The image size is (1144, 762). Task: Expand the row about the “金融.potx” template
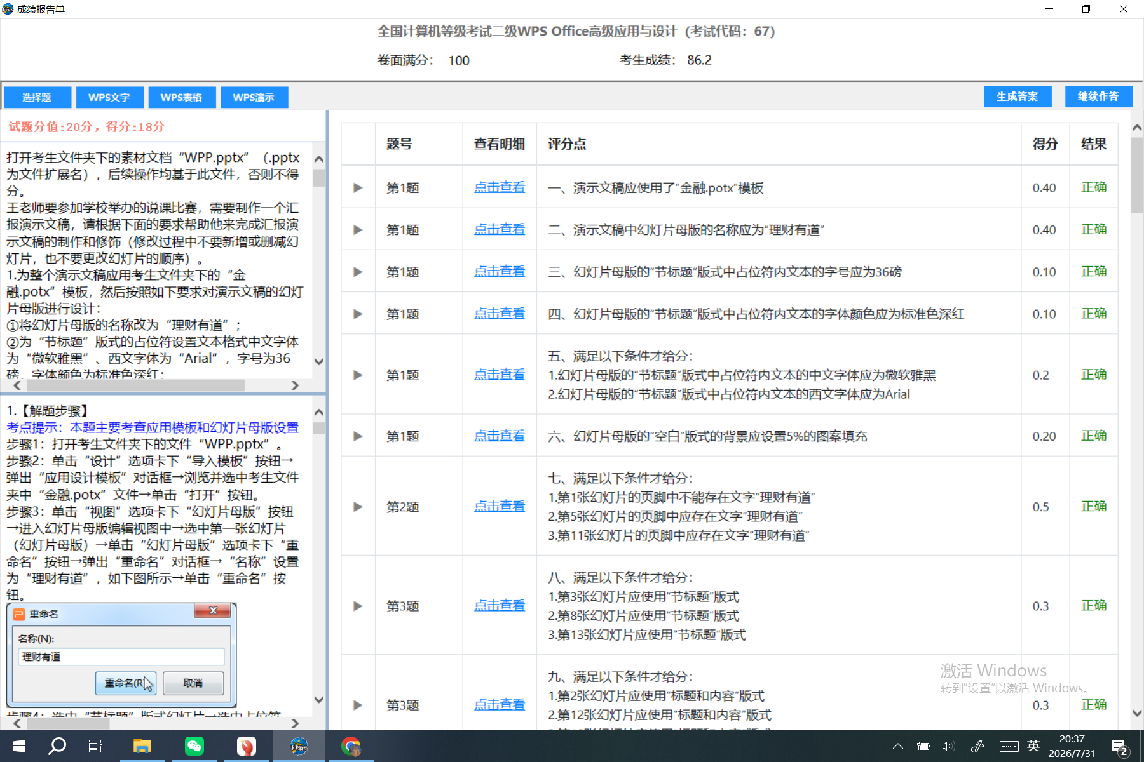(x=358, y=188)
